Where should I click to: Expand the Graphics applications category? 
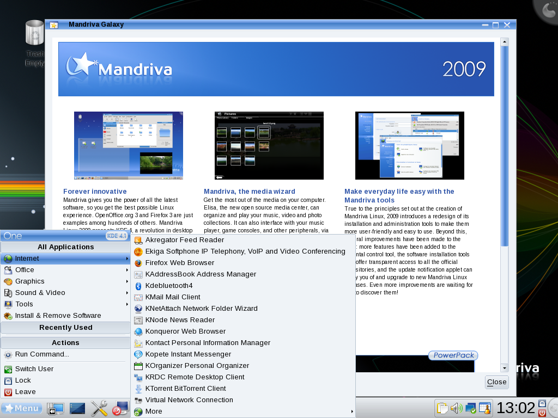[x=65, y=281]
